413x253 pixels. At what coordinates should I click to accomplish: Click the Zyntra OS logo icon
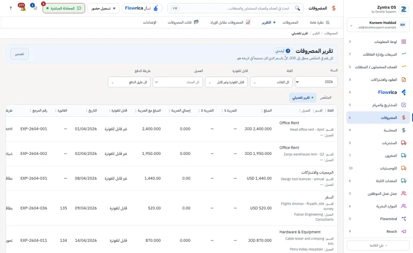pos(404,9)
